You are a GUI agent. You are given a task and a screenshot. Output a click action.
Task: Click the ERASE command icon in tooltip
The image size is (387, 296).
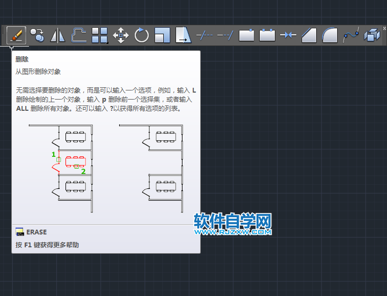click(x=19, y=232)
